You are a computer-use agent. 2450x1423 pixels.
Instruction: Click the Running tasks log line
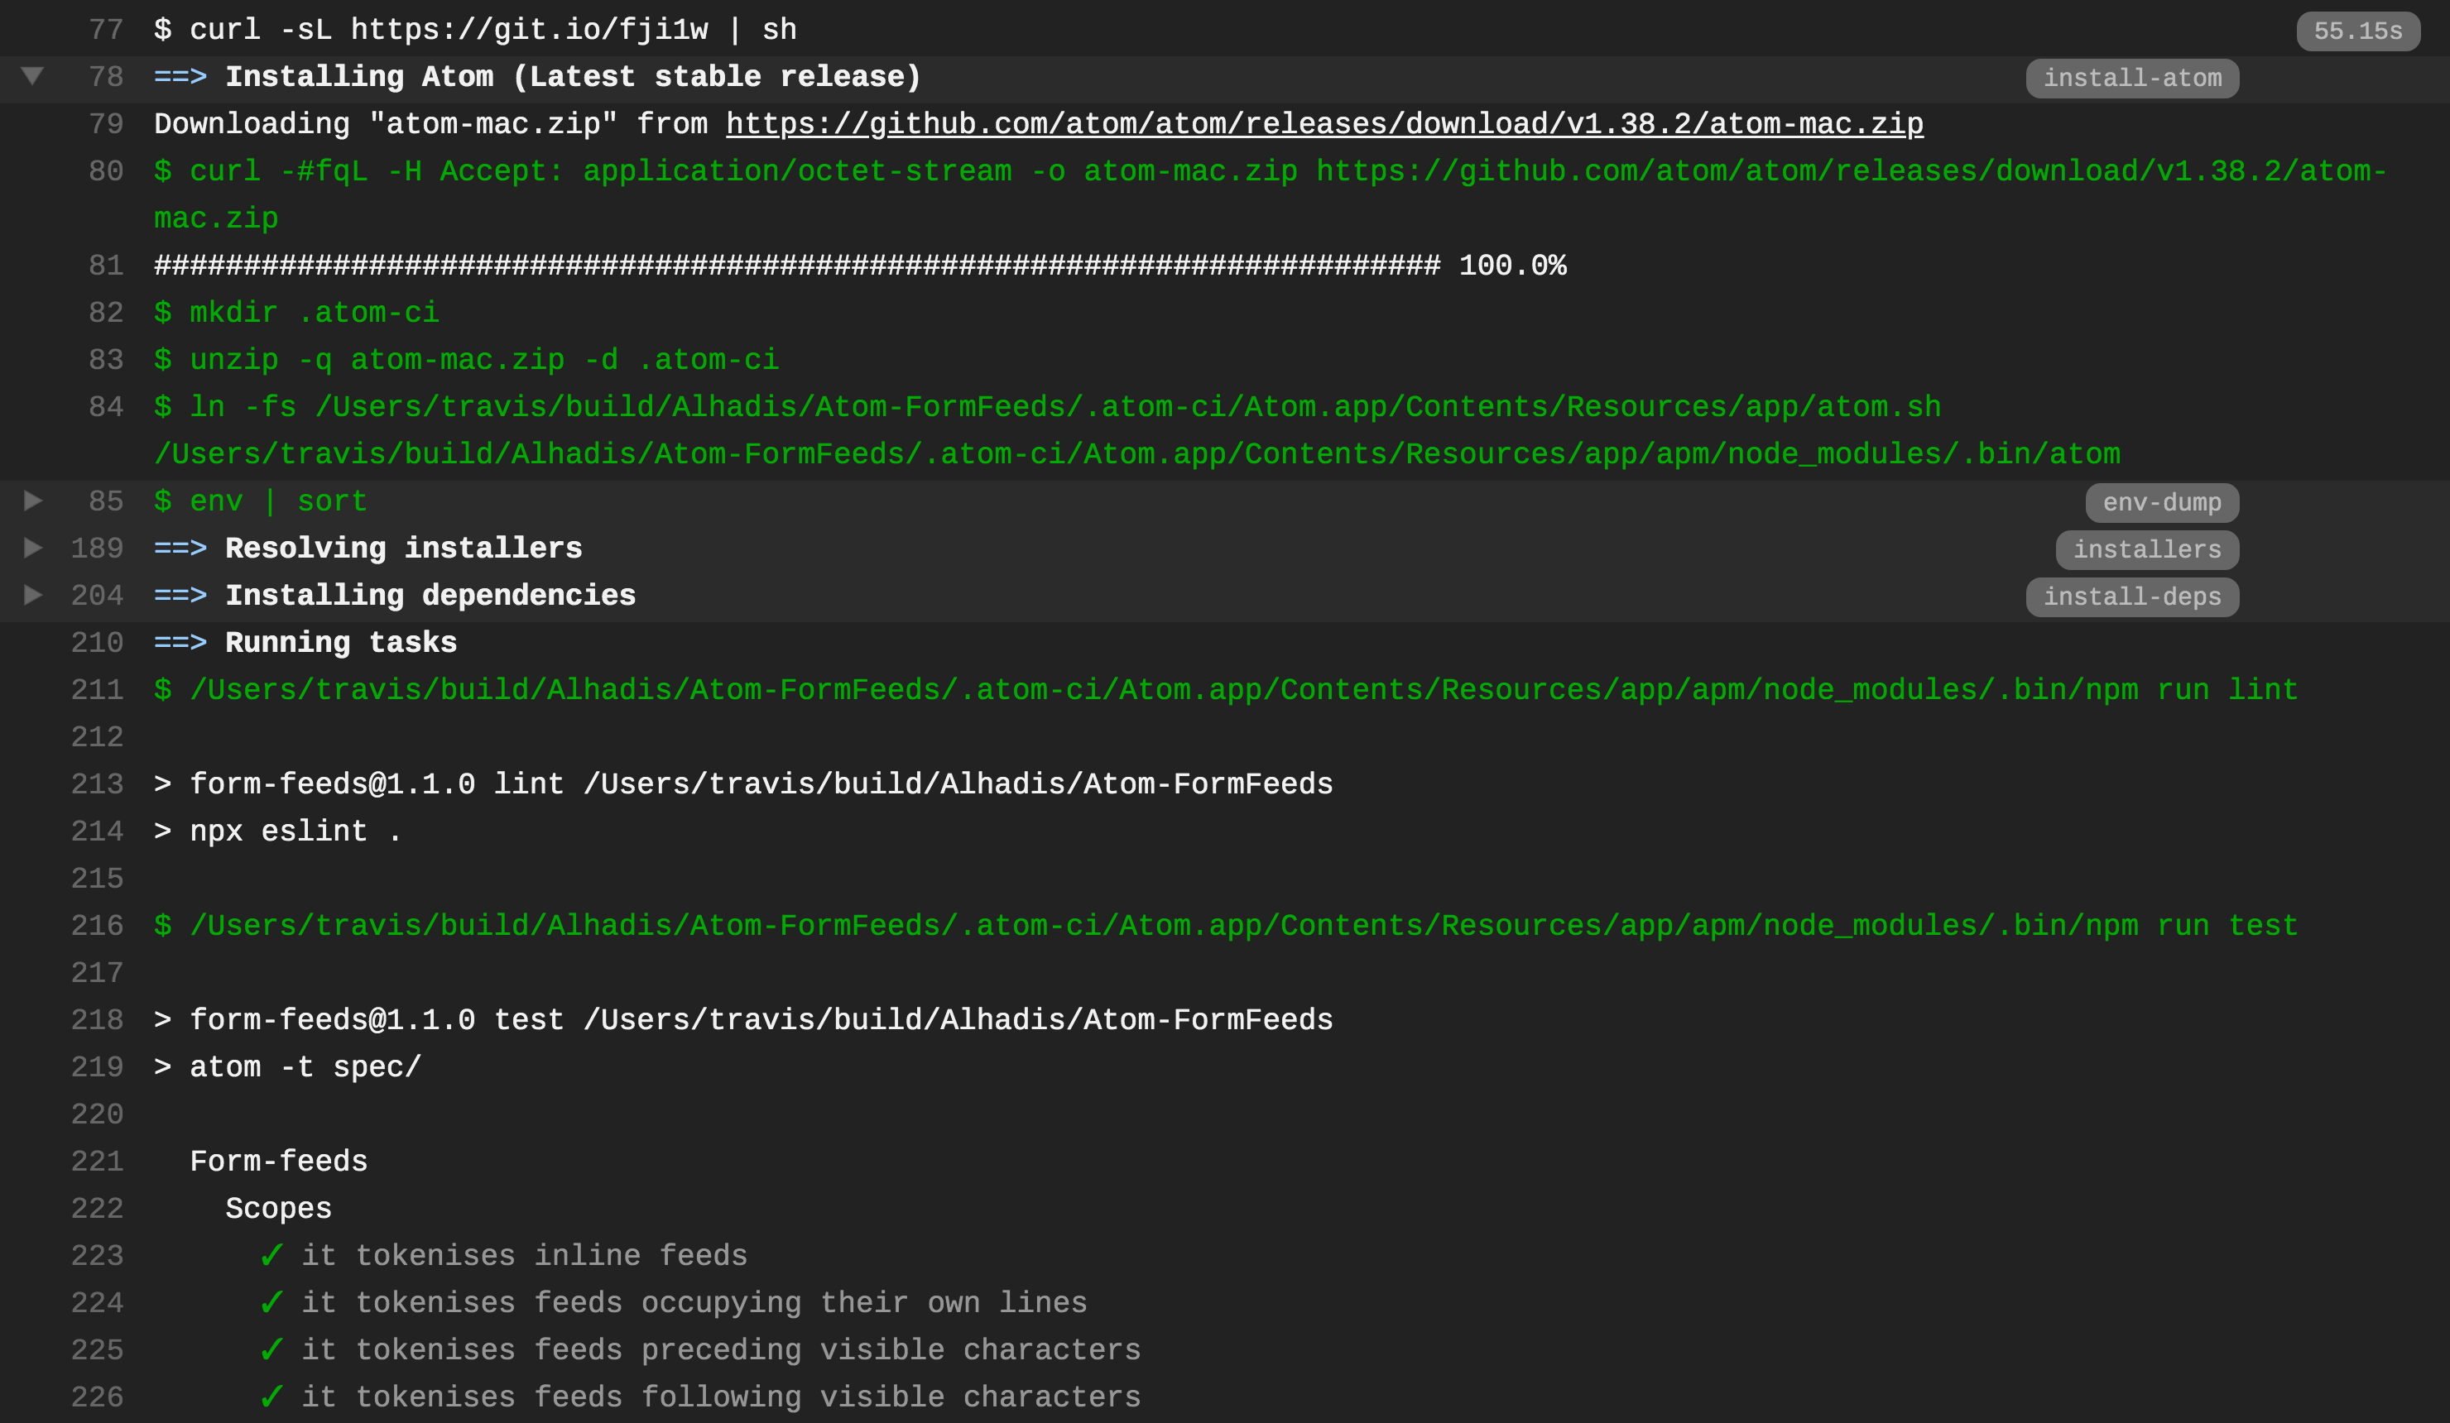(340, 643)
